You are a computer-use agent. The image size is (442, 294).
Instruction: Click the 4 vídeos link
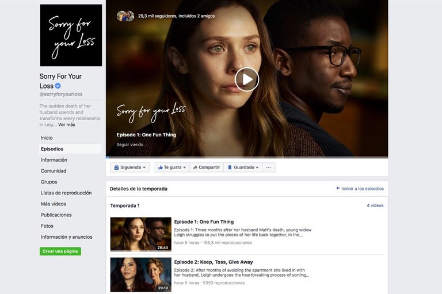375,205
